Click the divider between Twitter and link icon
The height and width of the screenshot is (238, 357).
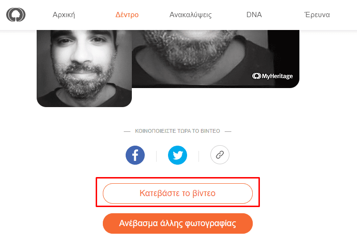pos(199,156)
